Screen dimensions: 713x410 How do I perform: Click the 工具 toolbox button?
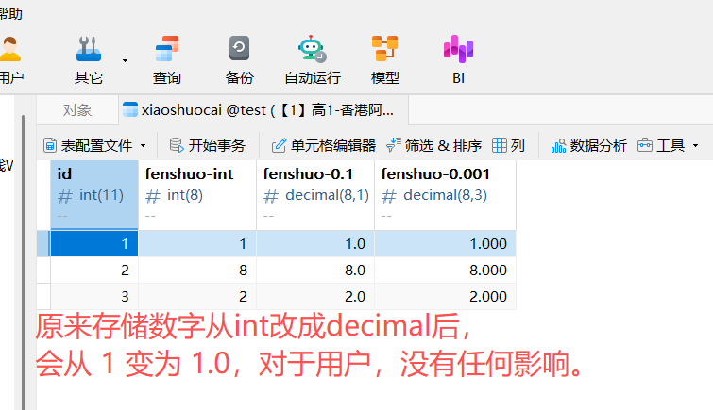pyautogui.click(x=661, y=146)
